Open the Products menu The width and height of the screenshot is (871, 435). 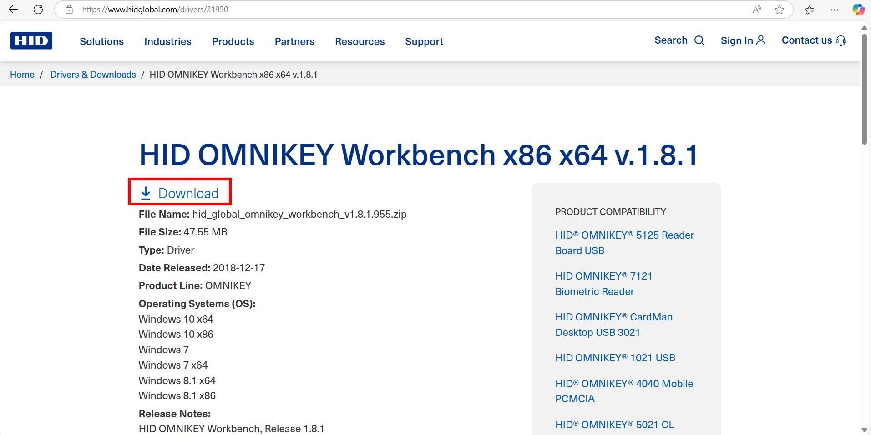(233, 41)
